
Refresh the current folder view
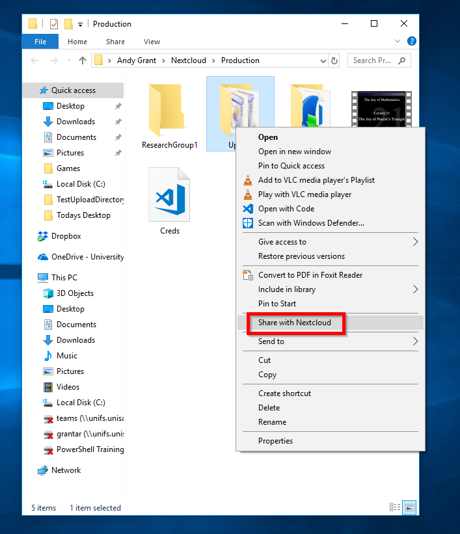point(334,60)
